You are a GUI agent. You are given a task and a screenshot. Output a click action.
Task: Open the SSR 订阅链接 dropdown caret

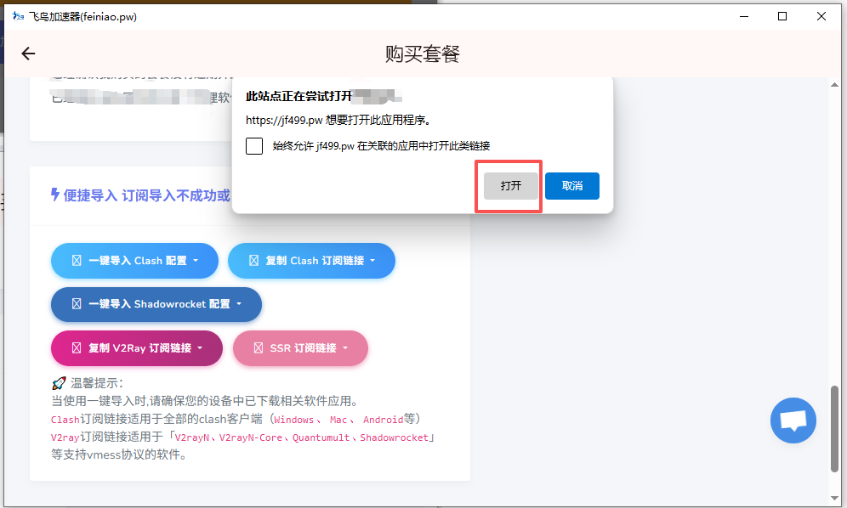pyautogui.click(x=345, y=348)
